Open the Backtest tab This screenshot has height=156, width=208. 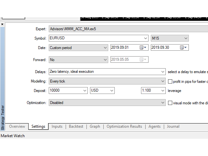76,126
